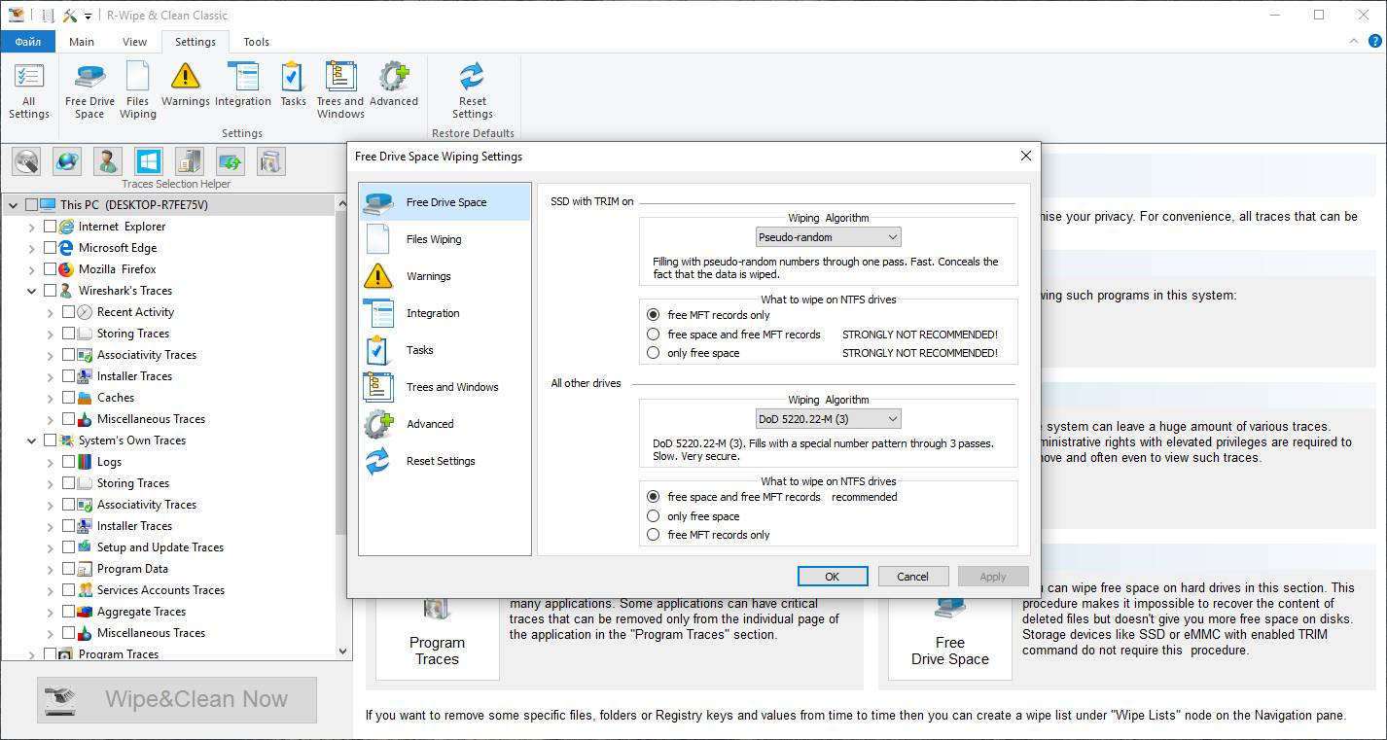Open All Settings in the ribbon

click(x=29, y=90)
